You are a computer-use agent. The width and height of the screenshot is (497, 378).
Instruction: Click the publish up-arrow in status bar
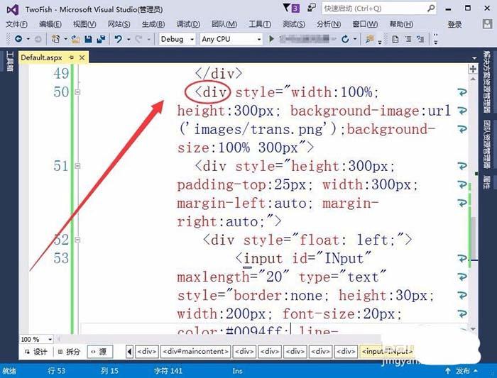[x=448, y=371]
